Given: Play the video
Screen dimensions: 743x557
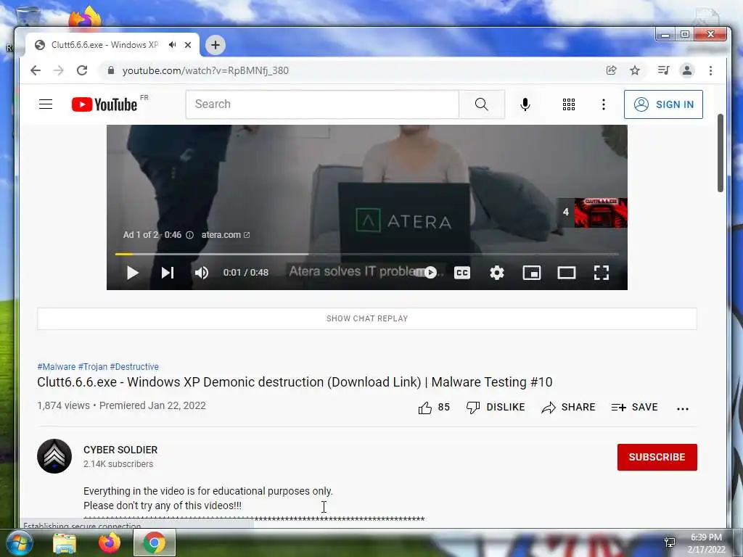Looking at the screenshot, I should [x=133, y=273].
